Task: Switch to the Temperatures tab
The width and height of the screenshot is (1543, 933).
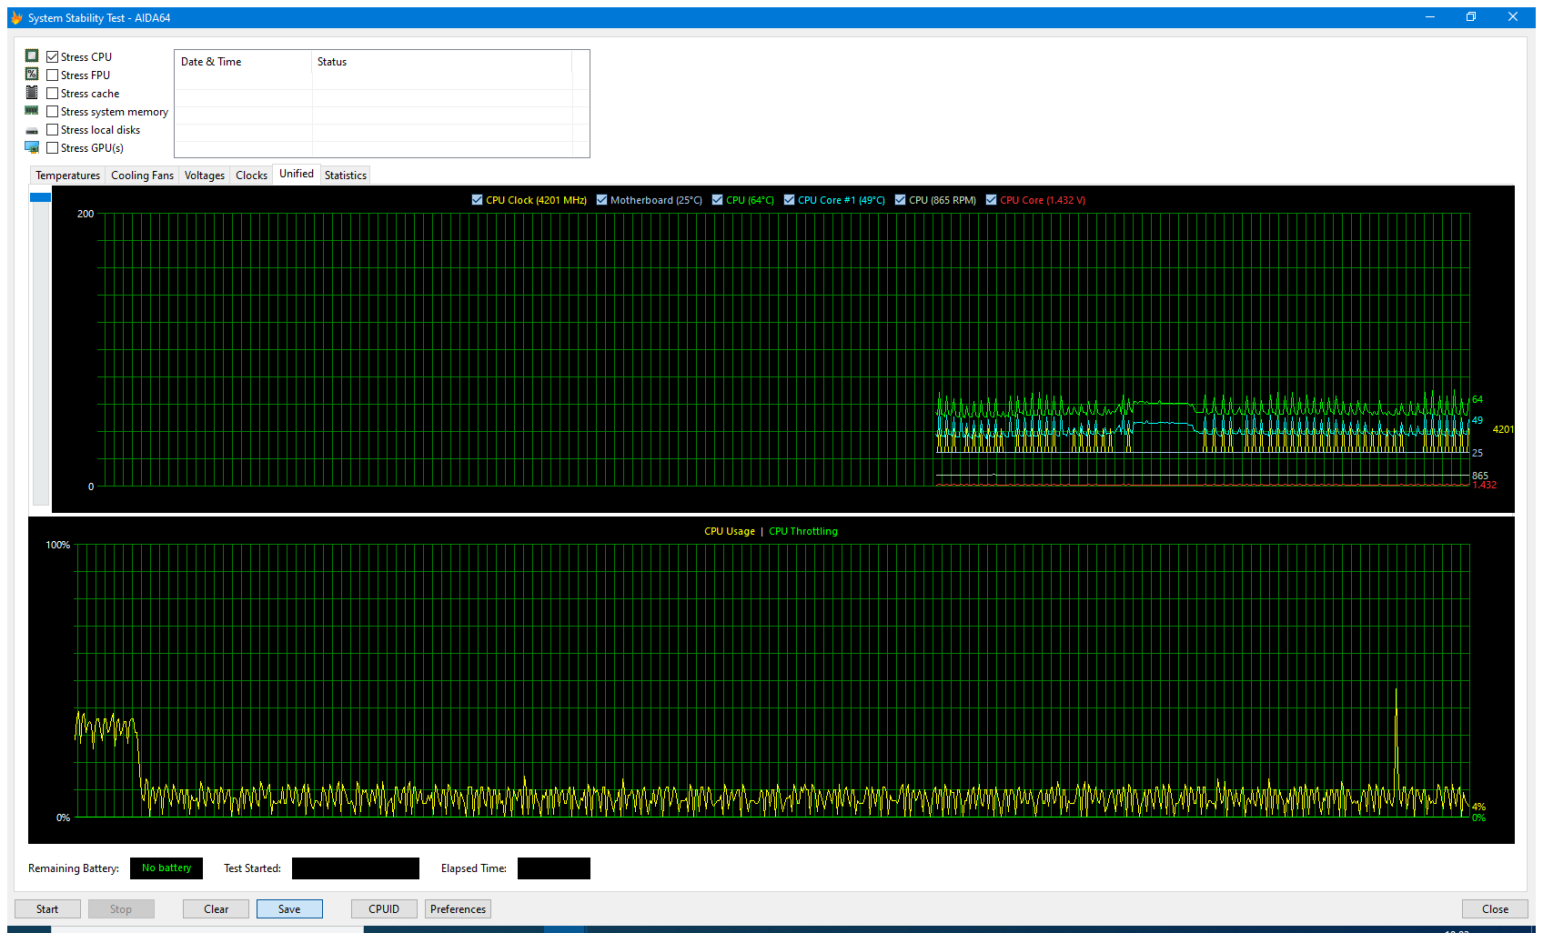Action: click(x=68, y=176)
